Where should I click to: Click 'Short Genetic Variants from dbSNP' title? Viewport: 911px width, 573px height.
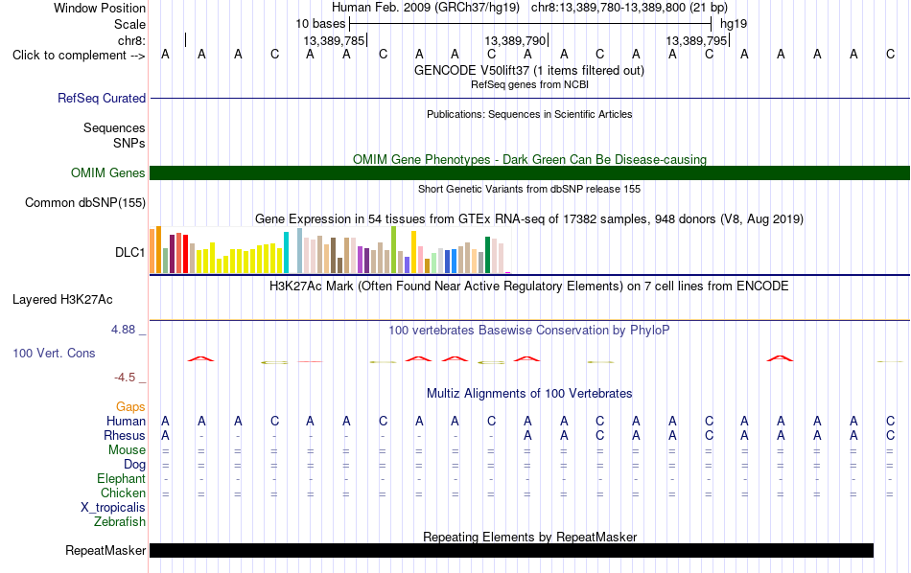click(x=529, y=189)
